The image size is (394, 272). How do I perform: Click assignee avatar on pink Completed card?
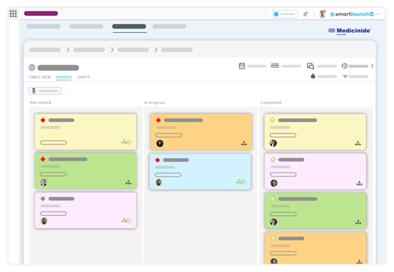(x=274, y=183)
